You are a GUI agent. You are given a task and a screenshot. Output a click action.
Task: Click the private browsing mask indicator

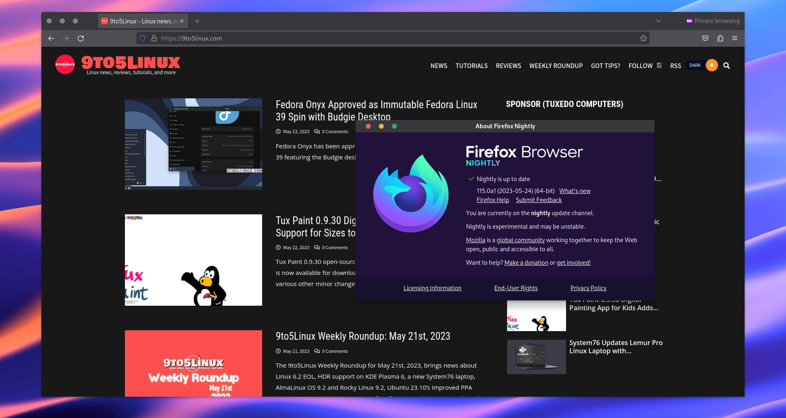point(689,20)
